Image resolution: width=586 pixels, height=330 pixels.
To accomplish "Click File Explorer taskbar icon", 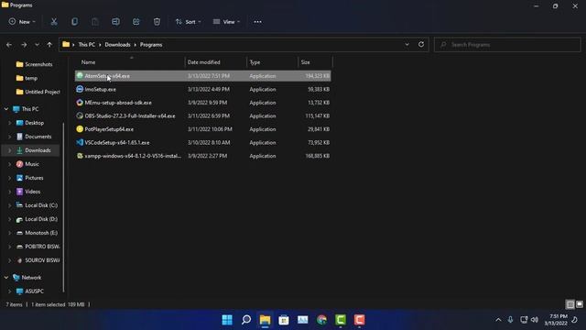I will (265, 320).
